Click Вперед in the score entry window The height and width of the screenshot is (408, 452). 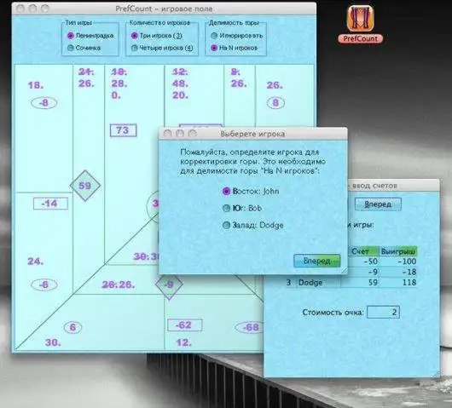pos(378,204)
